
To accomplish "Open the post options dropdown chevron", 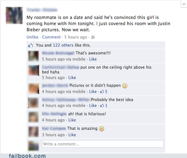I will 184,4.
